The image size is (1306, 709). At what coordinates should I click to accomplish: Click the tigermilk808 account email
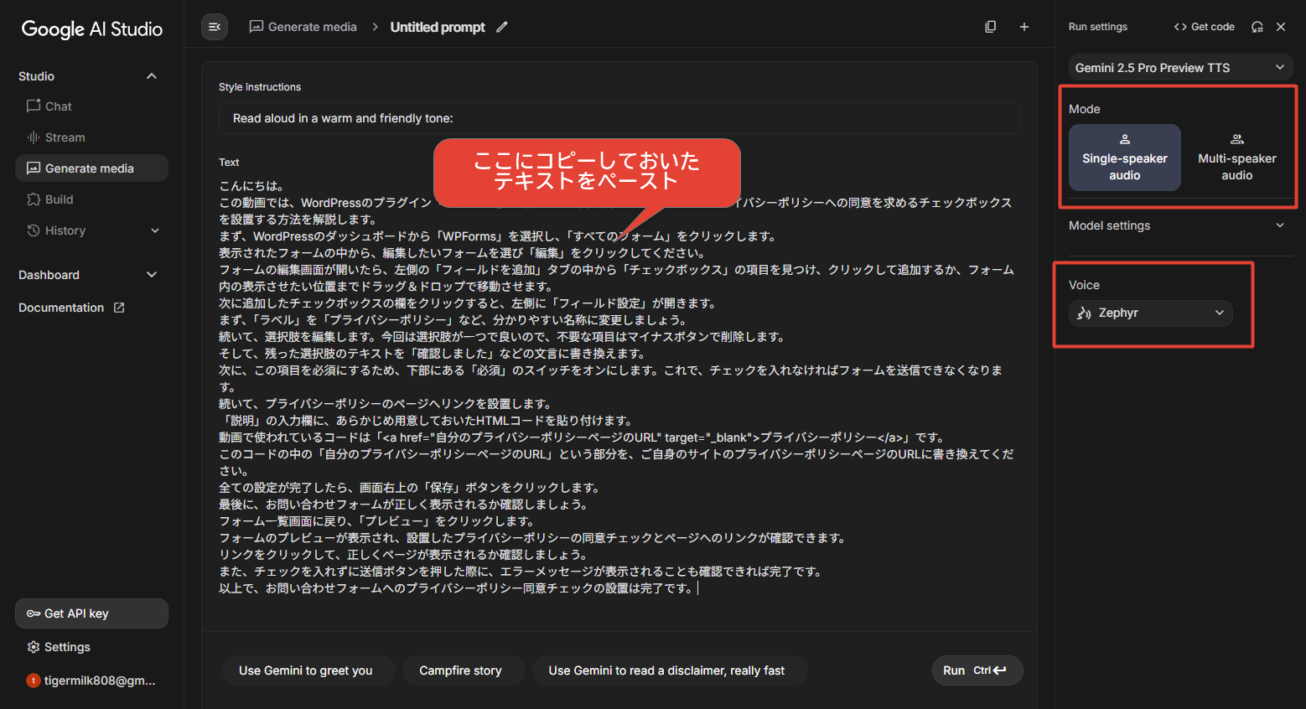click(100, 681)
